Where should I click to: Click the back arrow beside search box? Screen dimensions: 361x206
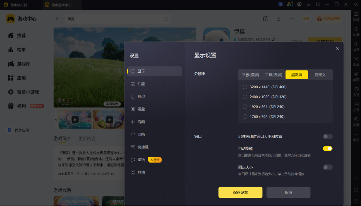coord(58,19)
